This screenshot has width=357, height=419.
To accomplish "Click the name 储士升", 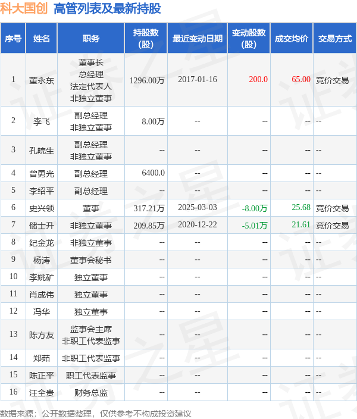I will [x=42, y=226].
